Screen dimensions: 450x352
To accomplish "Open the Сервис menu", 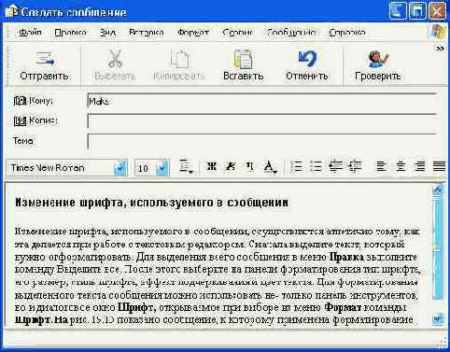I will [238, 33].
